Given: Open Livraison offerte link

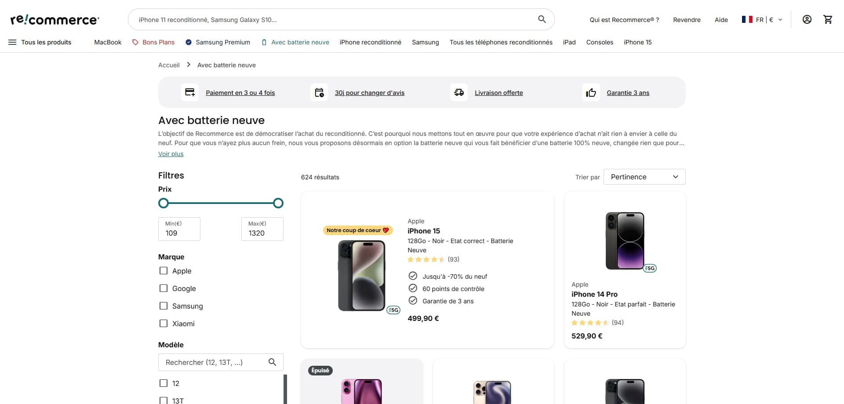Looking at the screenshot, I should point(499,93).
